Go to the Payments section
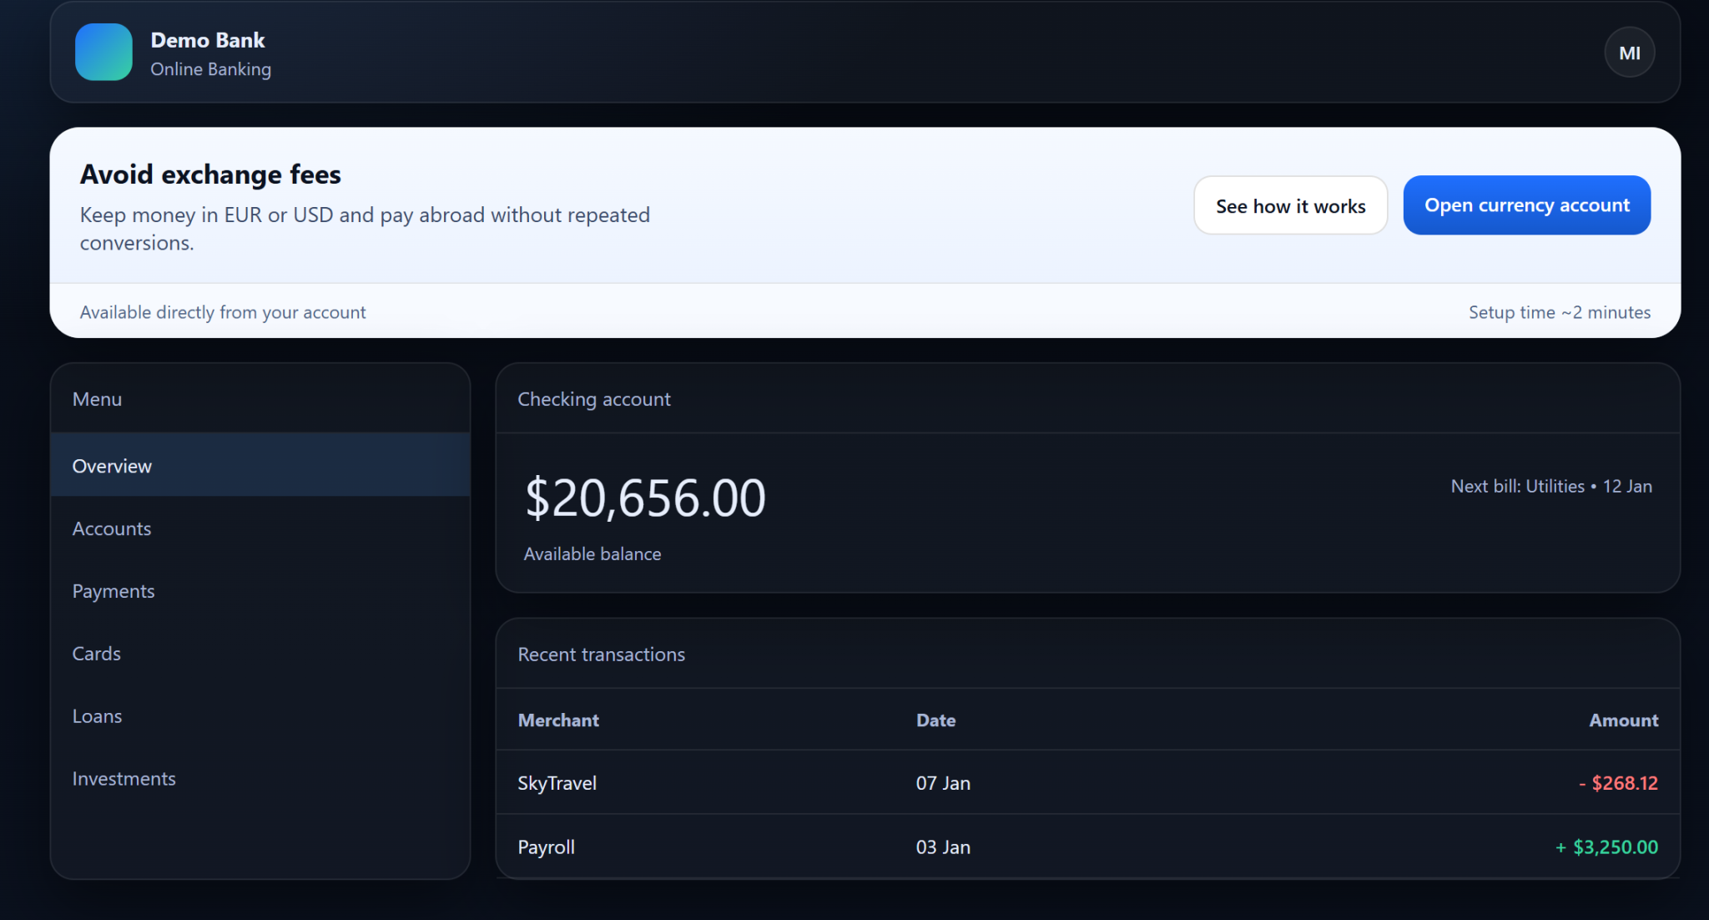Image resolution: width=1709 pixels, height=920 pixels. [x=113, y=590]
